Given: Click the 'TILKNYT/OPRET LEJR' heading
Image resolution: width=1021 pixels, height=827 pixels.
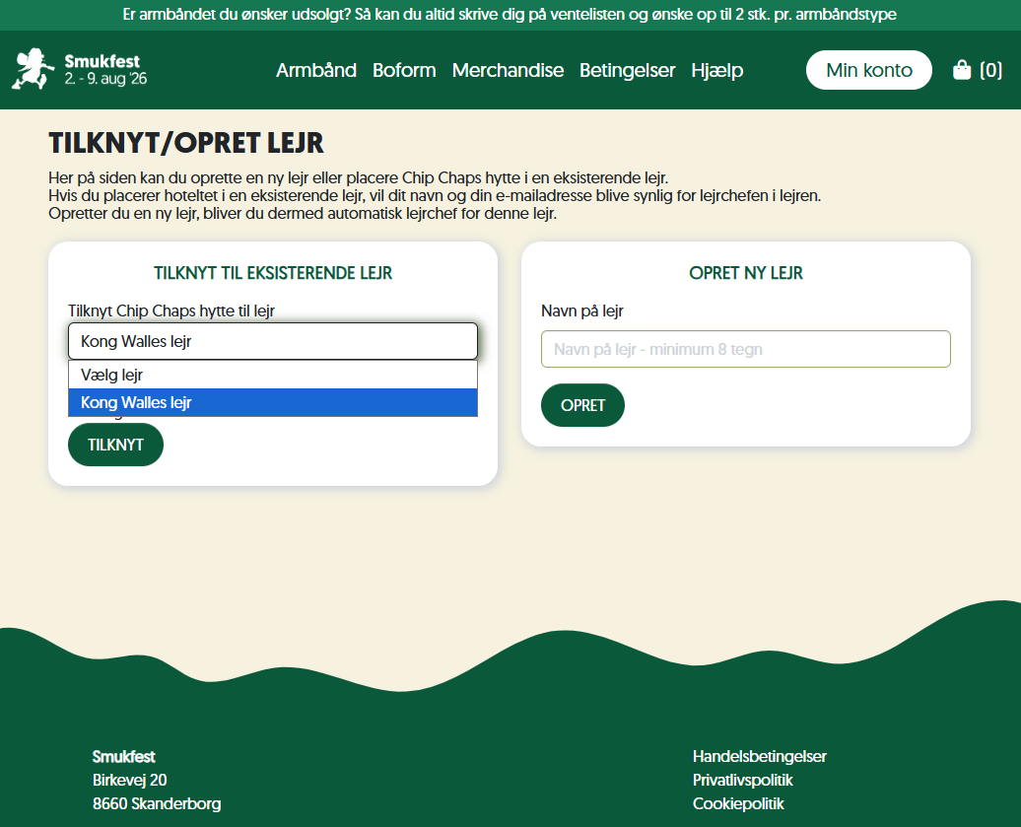Looking at the screenshot, I should point(186,143).
